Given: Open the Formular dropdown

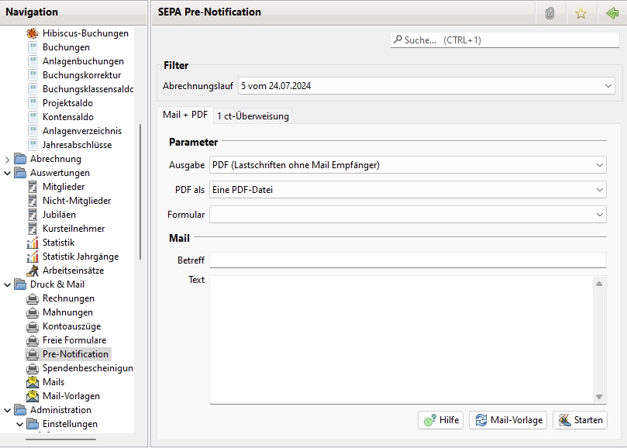Looking at the screenshot, I should coord(407,214).
